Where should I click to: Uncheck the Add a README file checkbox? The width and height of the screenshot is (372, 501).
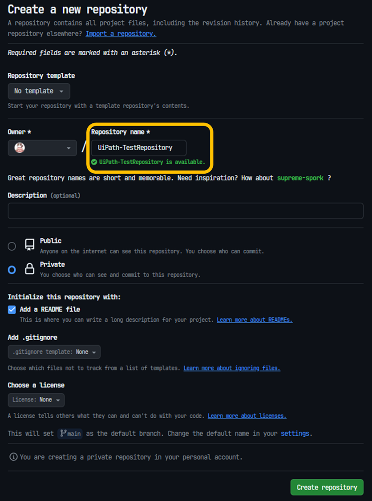(x=11, y=309)
